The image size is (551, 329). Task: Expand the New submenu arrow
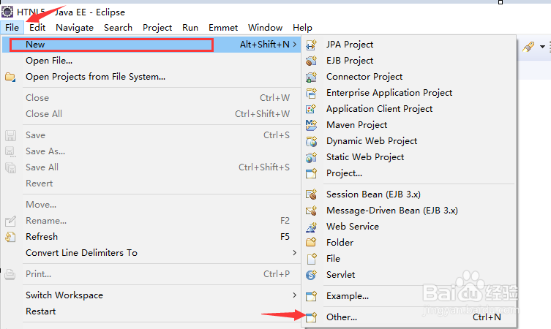pyautogui.click(x=294, y=45)
